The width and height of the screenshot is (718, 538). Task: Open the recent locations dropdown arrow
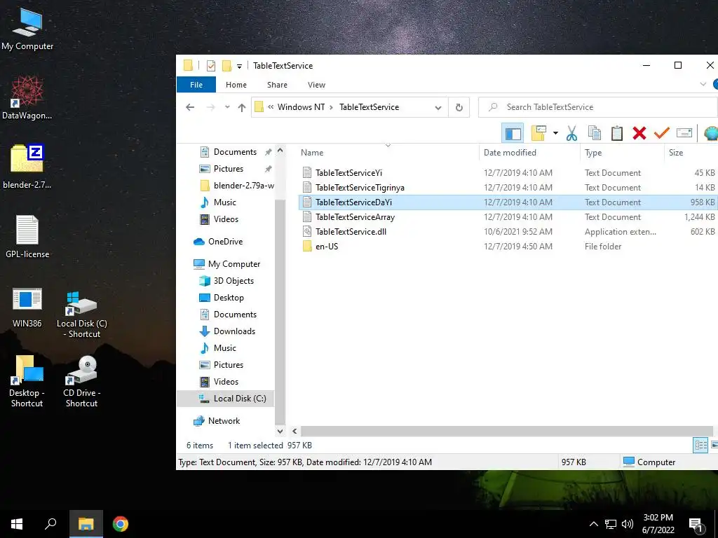pyautogui.click(x=227, y=107)
